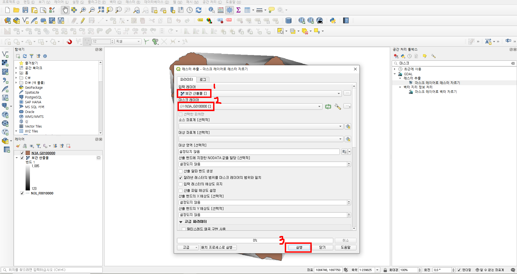
Task: Collapse the 보간 산출물 layer legend
Action: click(17, 158)
